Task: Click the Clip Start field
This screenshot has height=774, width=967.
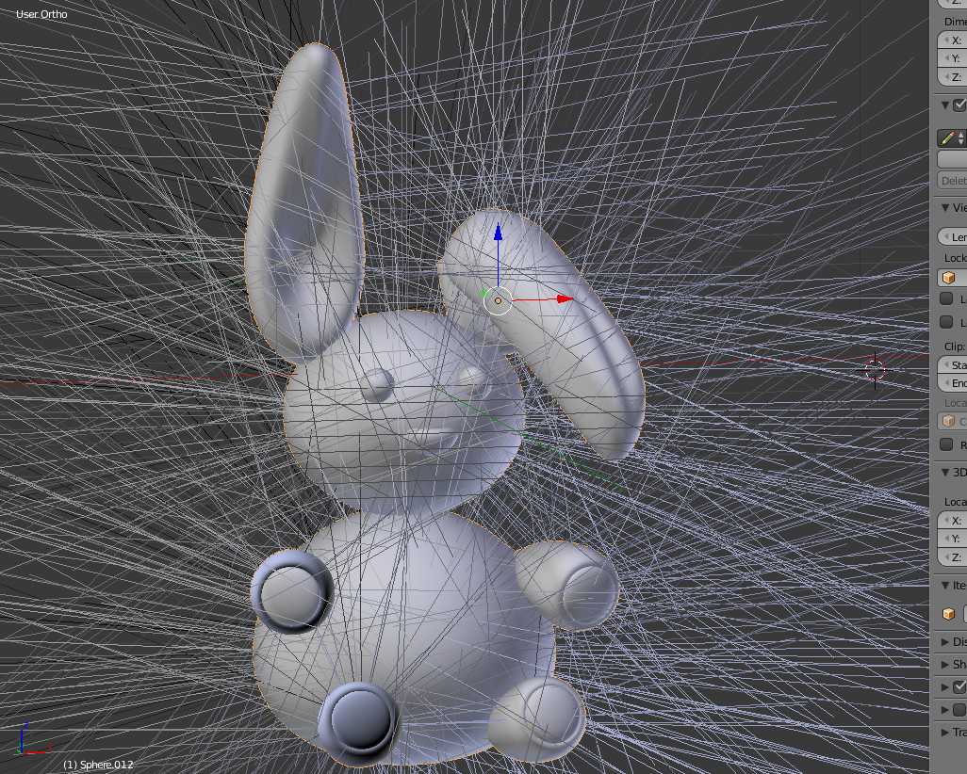Action: [952, 364]
